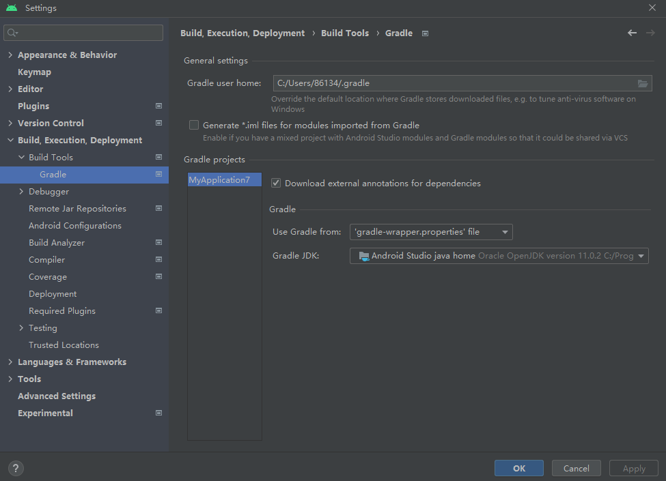The image size is (666, 481).
Task: Expand the Editor section
Action: (x=11, y=89)
